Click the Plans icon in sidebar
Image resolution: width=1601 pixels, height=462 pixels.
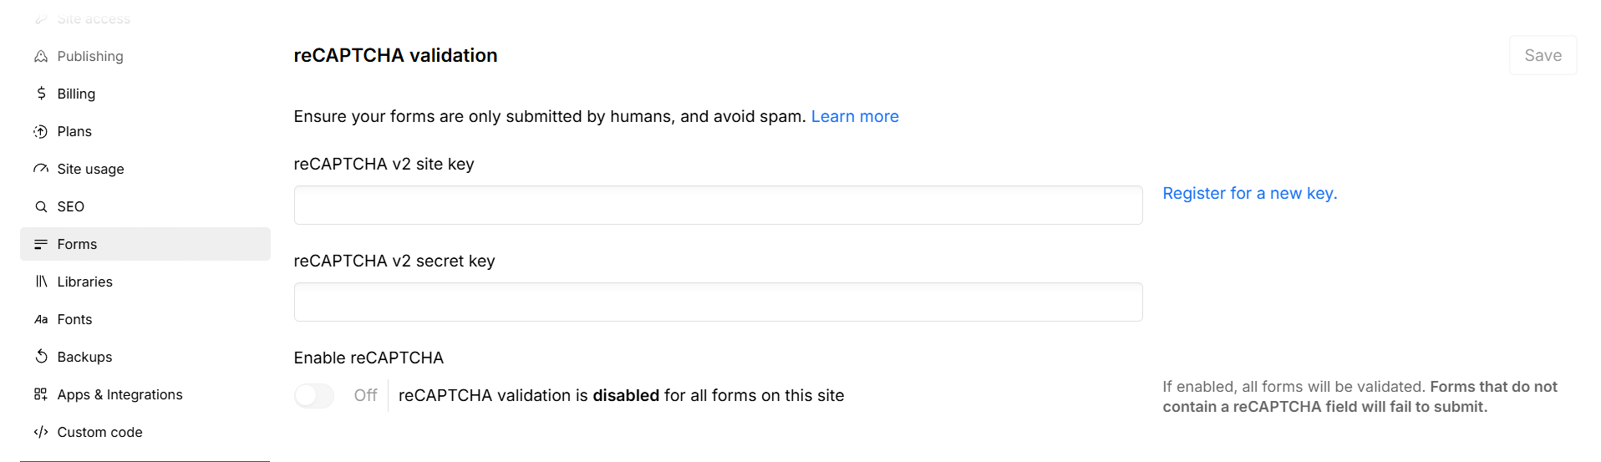click(x=41, y=131)
